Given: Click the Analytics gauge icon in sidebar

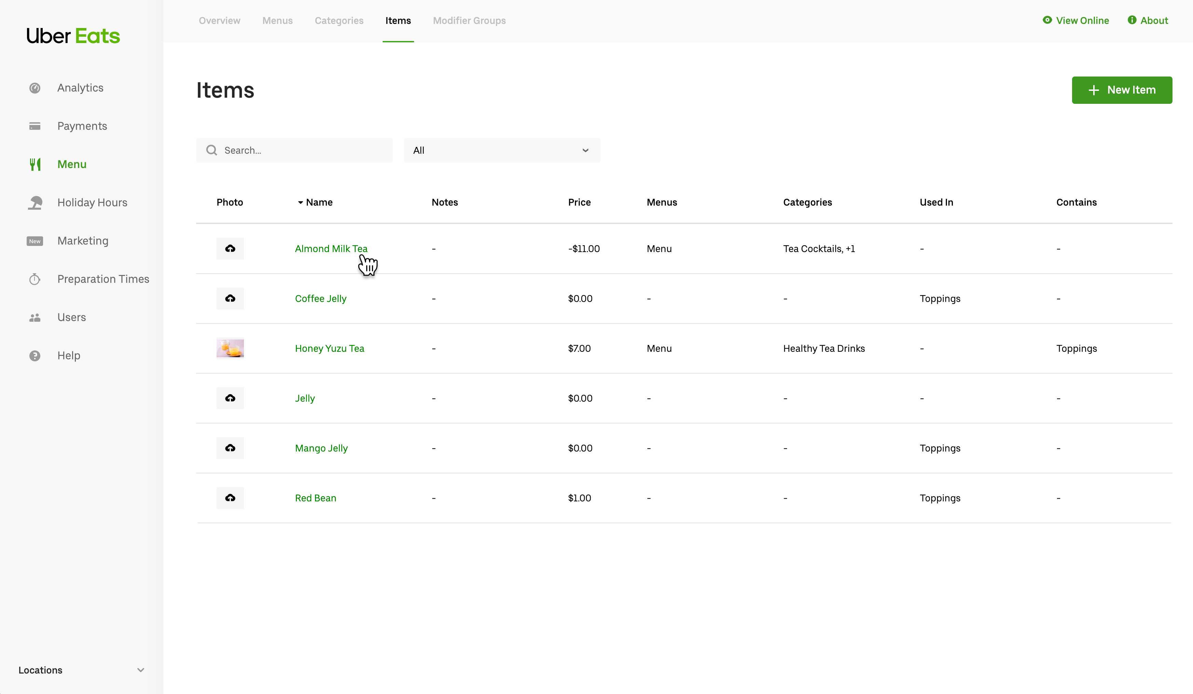Looking at the screenshot, I should pyautogui.click(x=35, y=88).
